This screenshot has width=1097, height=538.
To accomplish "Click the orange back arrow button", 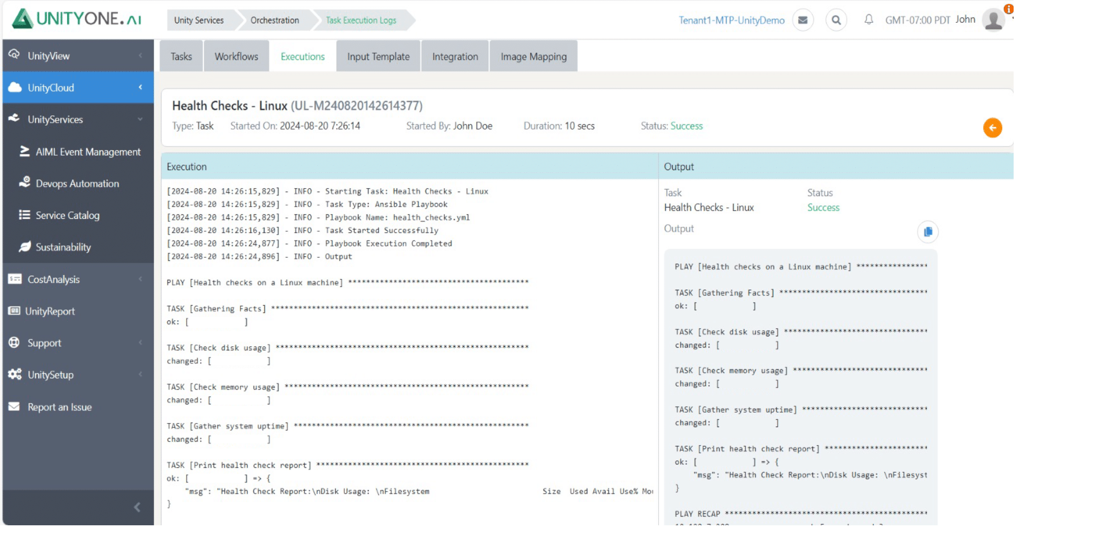I will [x=992, y=128].
